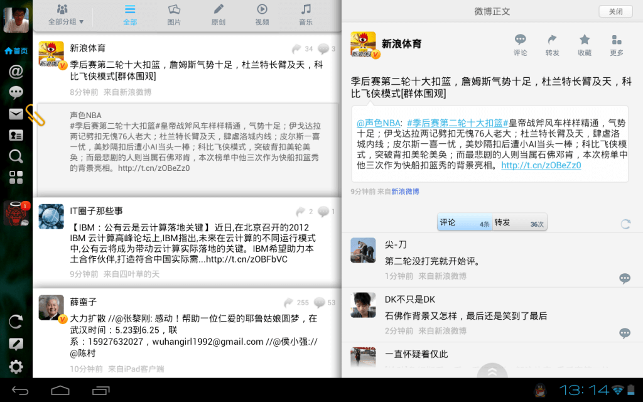Tap the 评论 comment icon in detail header
The image size is (643, 402).
(521, 45)
